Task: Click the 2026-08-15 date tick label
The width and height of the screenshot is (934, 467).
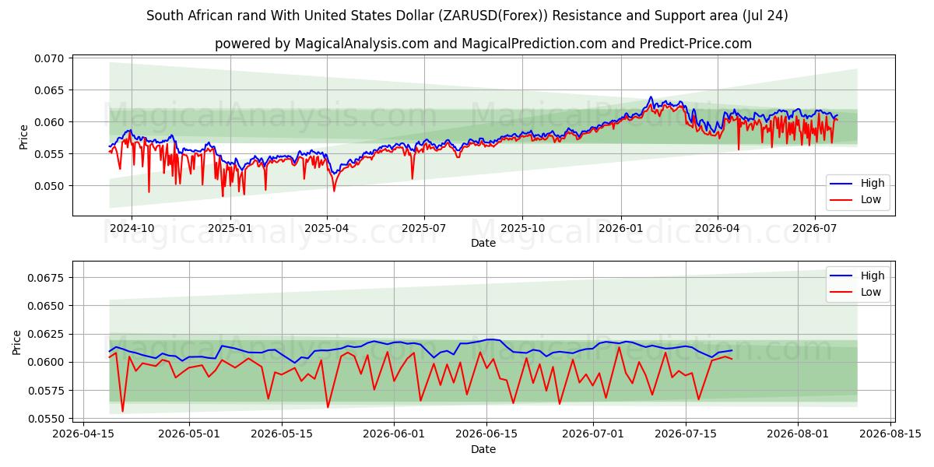Action: click(x=891, y=434)
